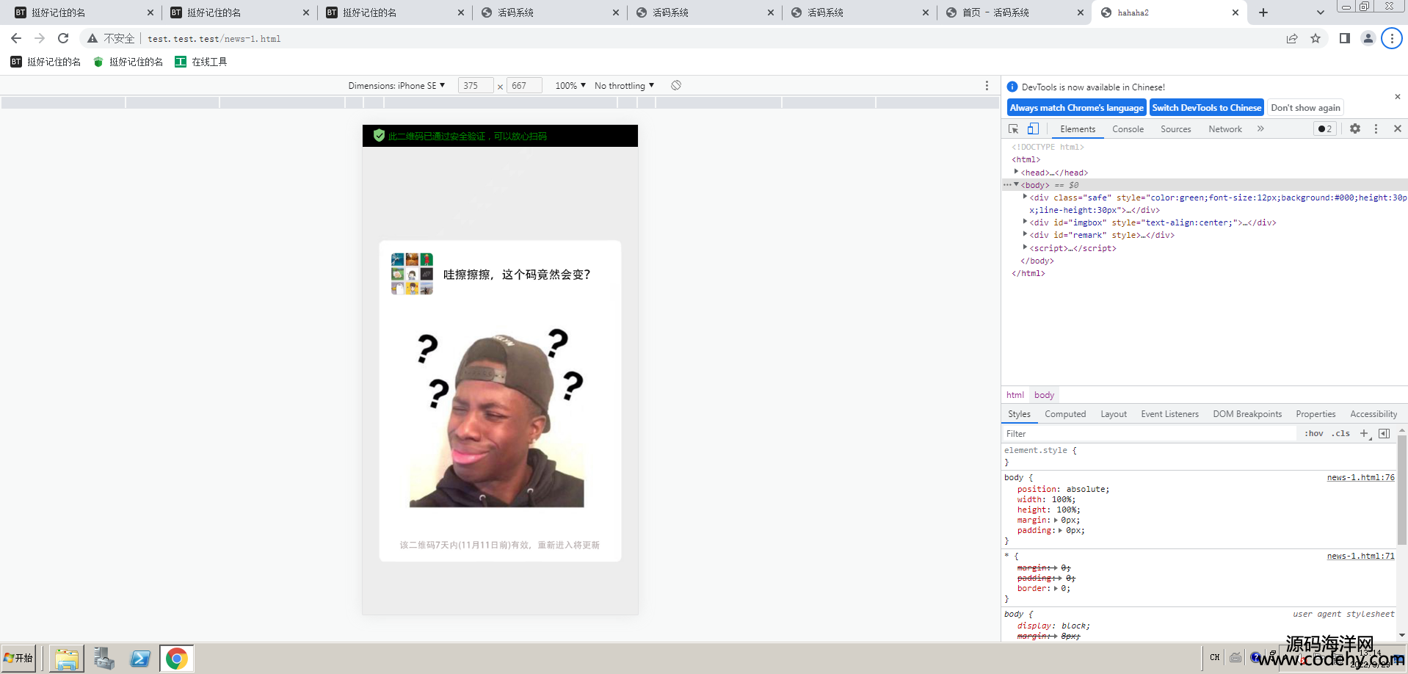This screenshot has width=1408, height=674.
Task: Expand the div id remark node
Action: pyautogui.click(x=1025, y=234)
